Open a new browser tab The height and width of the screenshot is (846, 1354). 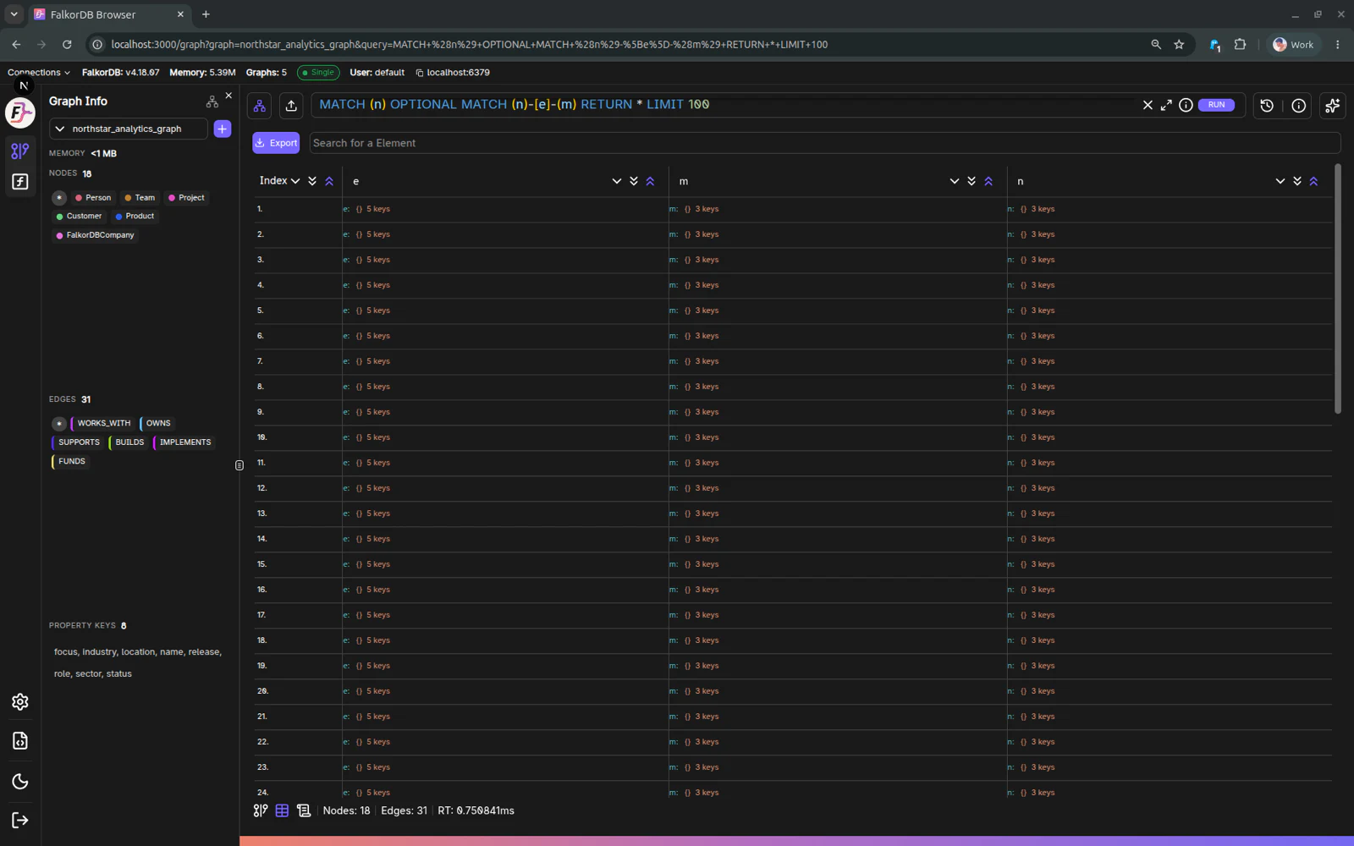(x=206, y=14)
